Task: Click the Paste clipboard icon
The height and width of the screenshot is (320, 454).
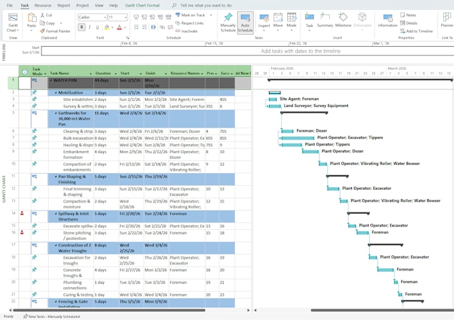Action: click(31, 18)
